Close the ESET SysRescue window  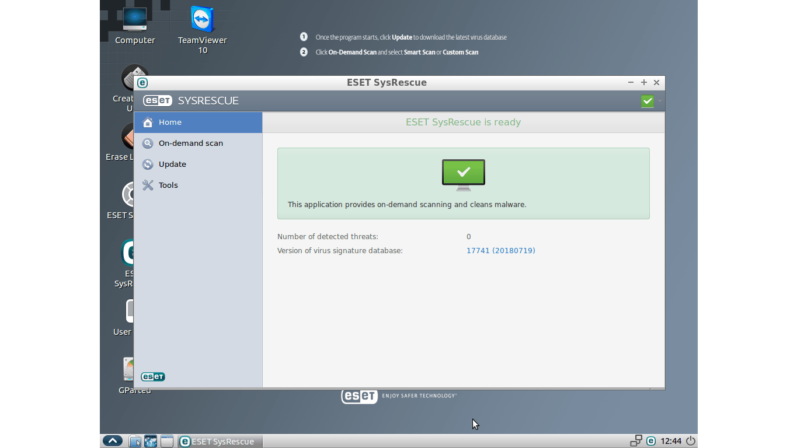[656, 83]
